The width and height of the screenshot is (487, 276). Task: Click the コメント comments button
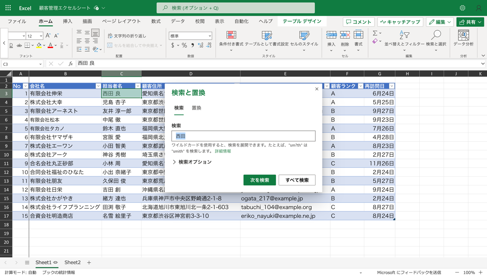click(x=359, y=22)
